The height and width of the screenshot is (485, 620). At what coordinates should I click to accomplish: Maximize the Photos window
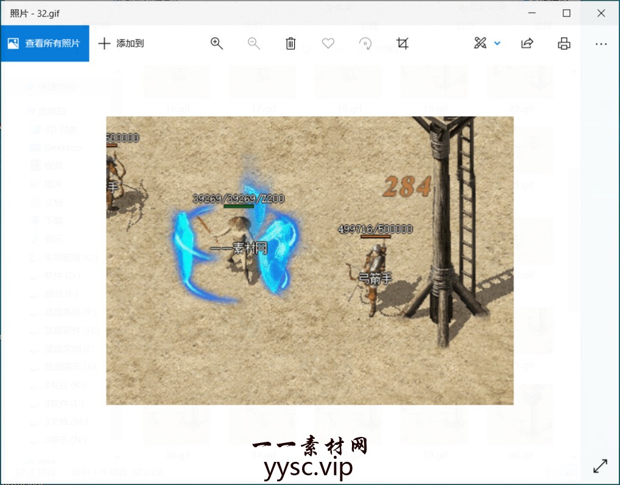[x=566, y=13]
